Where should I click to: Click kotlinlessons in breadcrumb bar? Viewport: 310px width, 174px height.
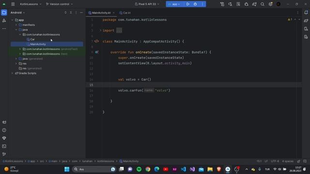click(106, 161)
